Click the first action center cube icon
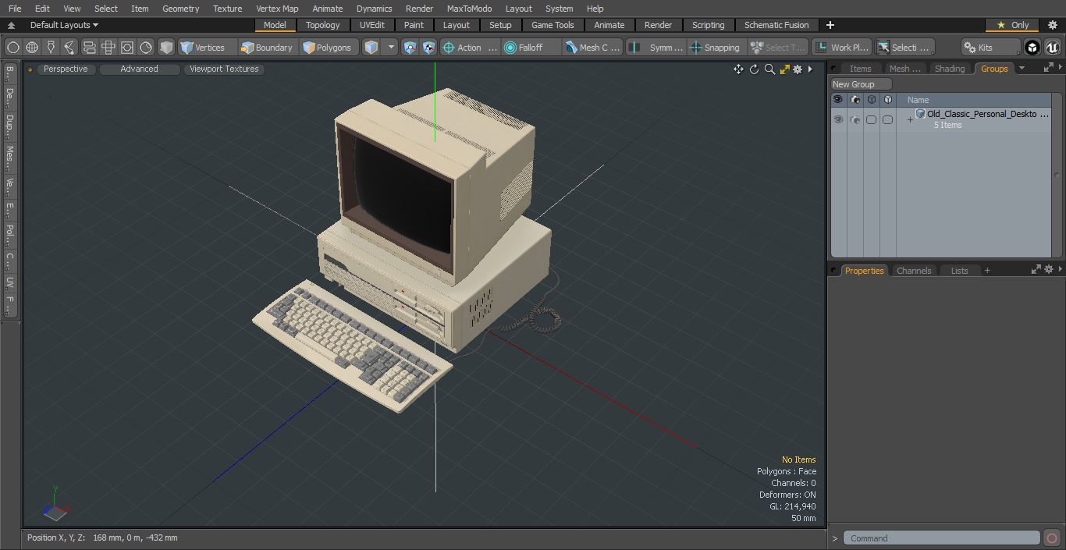 click(x=410, y=48)
